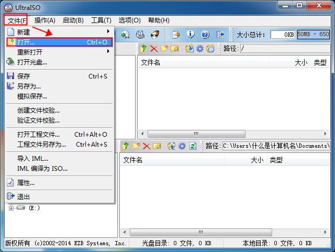Image resolution: width=335 pixels, height=252 pixels.
Task: Click rename icon in image pane toolbar
Action: 175,49
